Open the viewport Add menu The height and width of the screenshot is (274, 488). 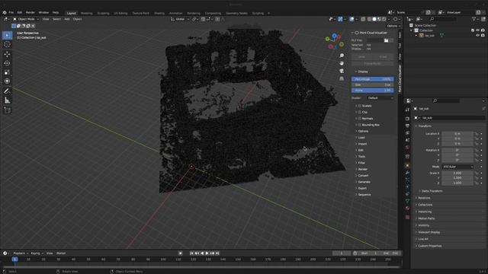point(67,19)
